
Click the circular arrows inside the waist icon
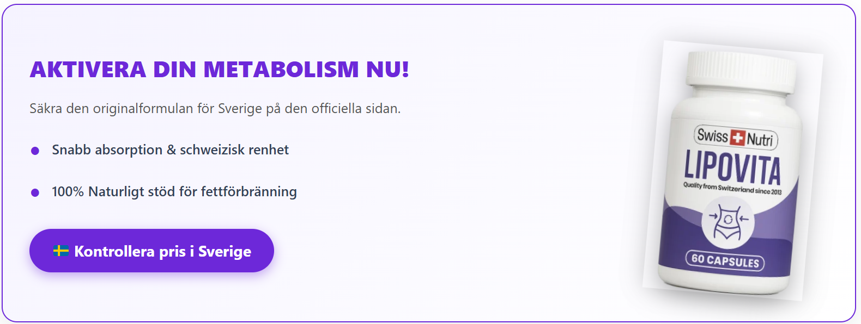coord(729,220)
